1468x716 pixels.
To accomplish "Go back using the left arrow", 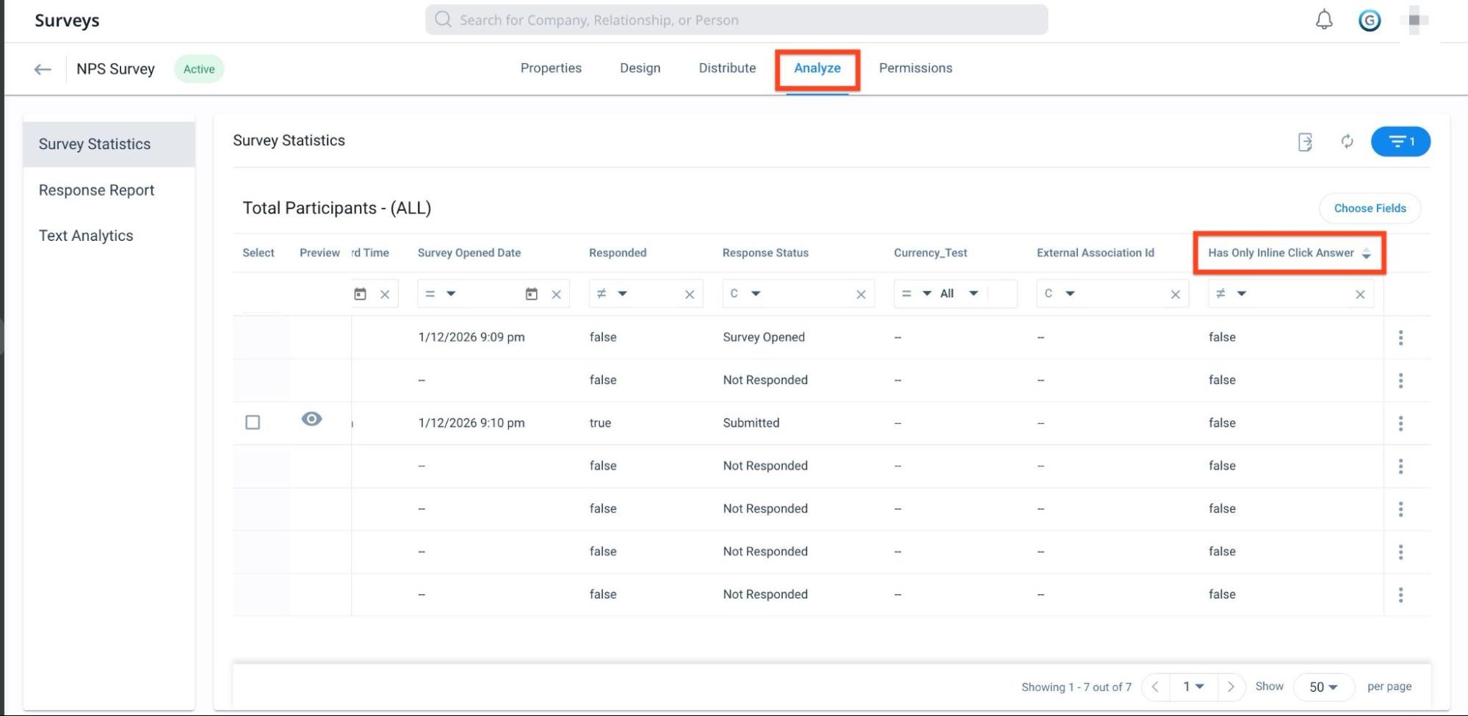I will [x=43, y=69].
